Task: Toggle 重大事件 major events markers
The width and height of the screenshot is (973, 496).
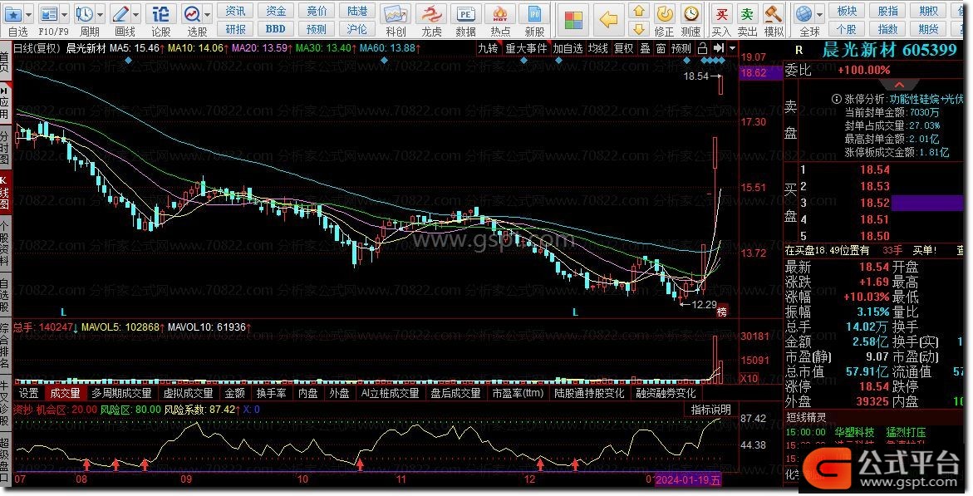Action: pyautogui.click(x=526, y=48)
